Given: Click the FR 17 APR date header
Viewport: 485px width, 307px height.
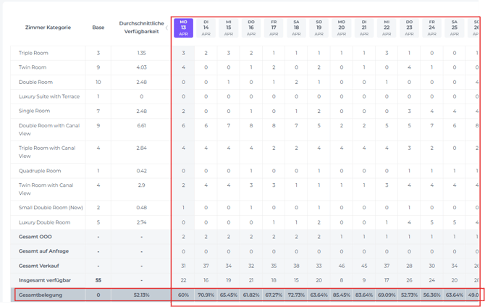Looking at the screenshot, I should point(274,28).
